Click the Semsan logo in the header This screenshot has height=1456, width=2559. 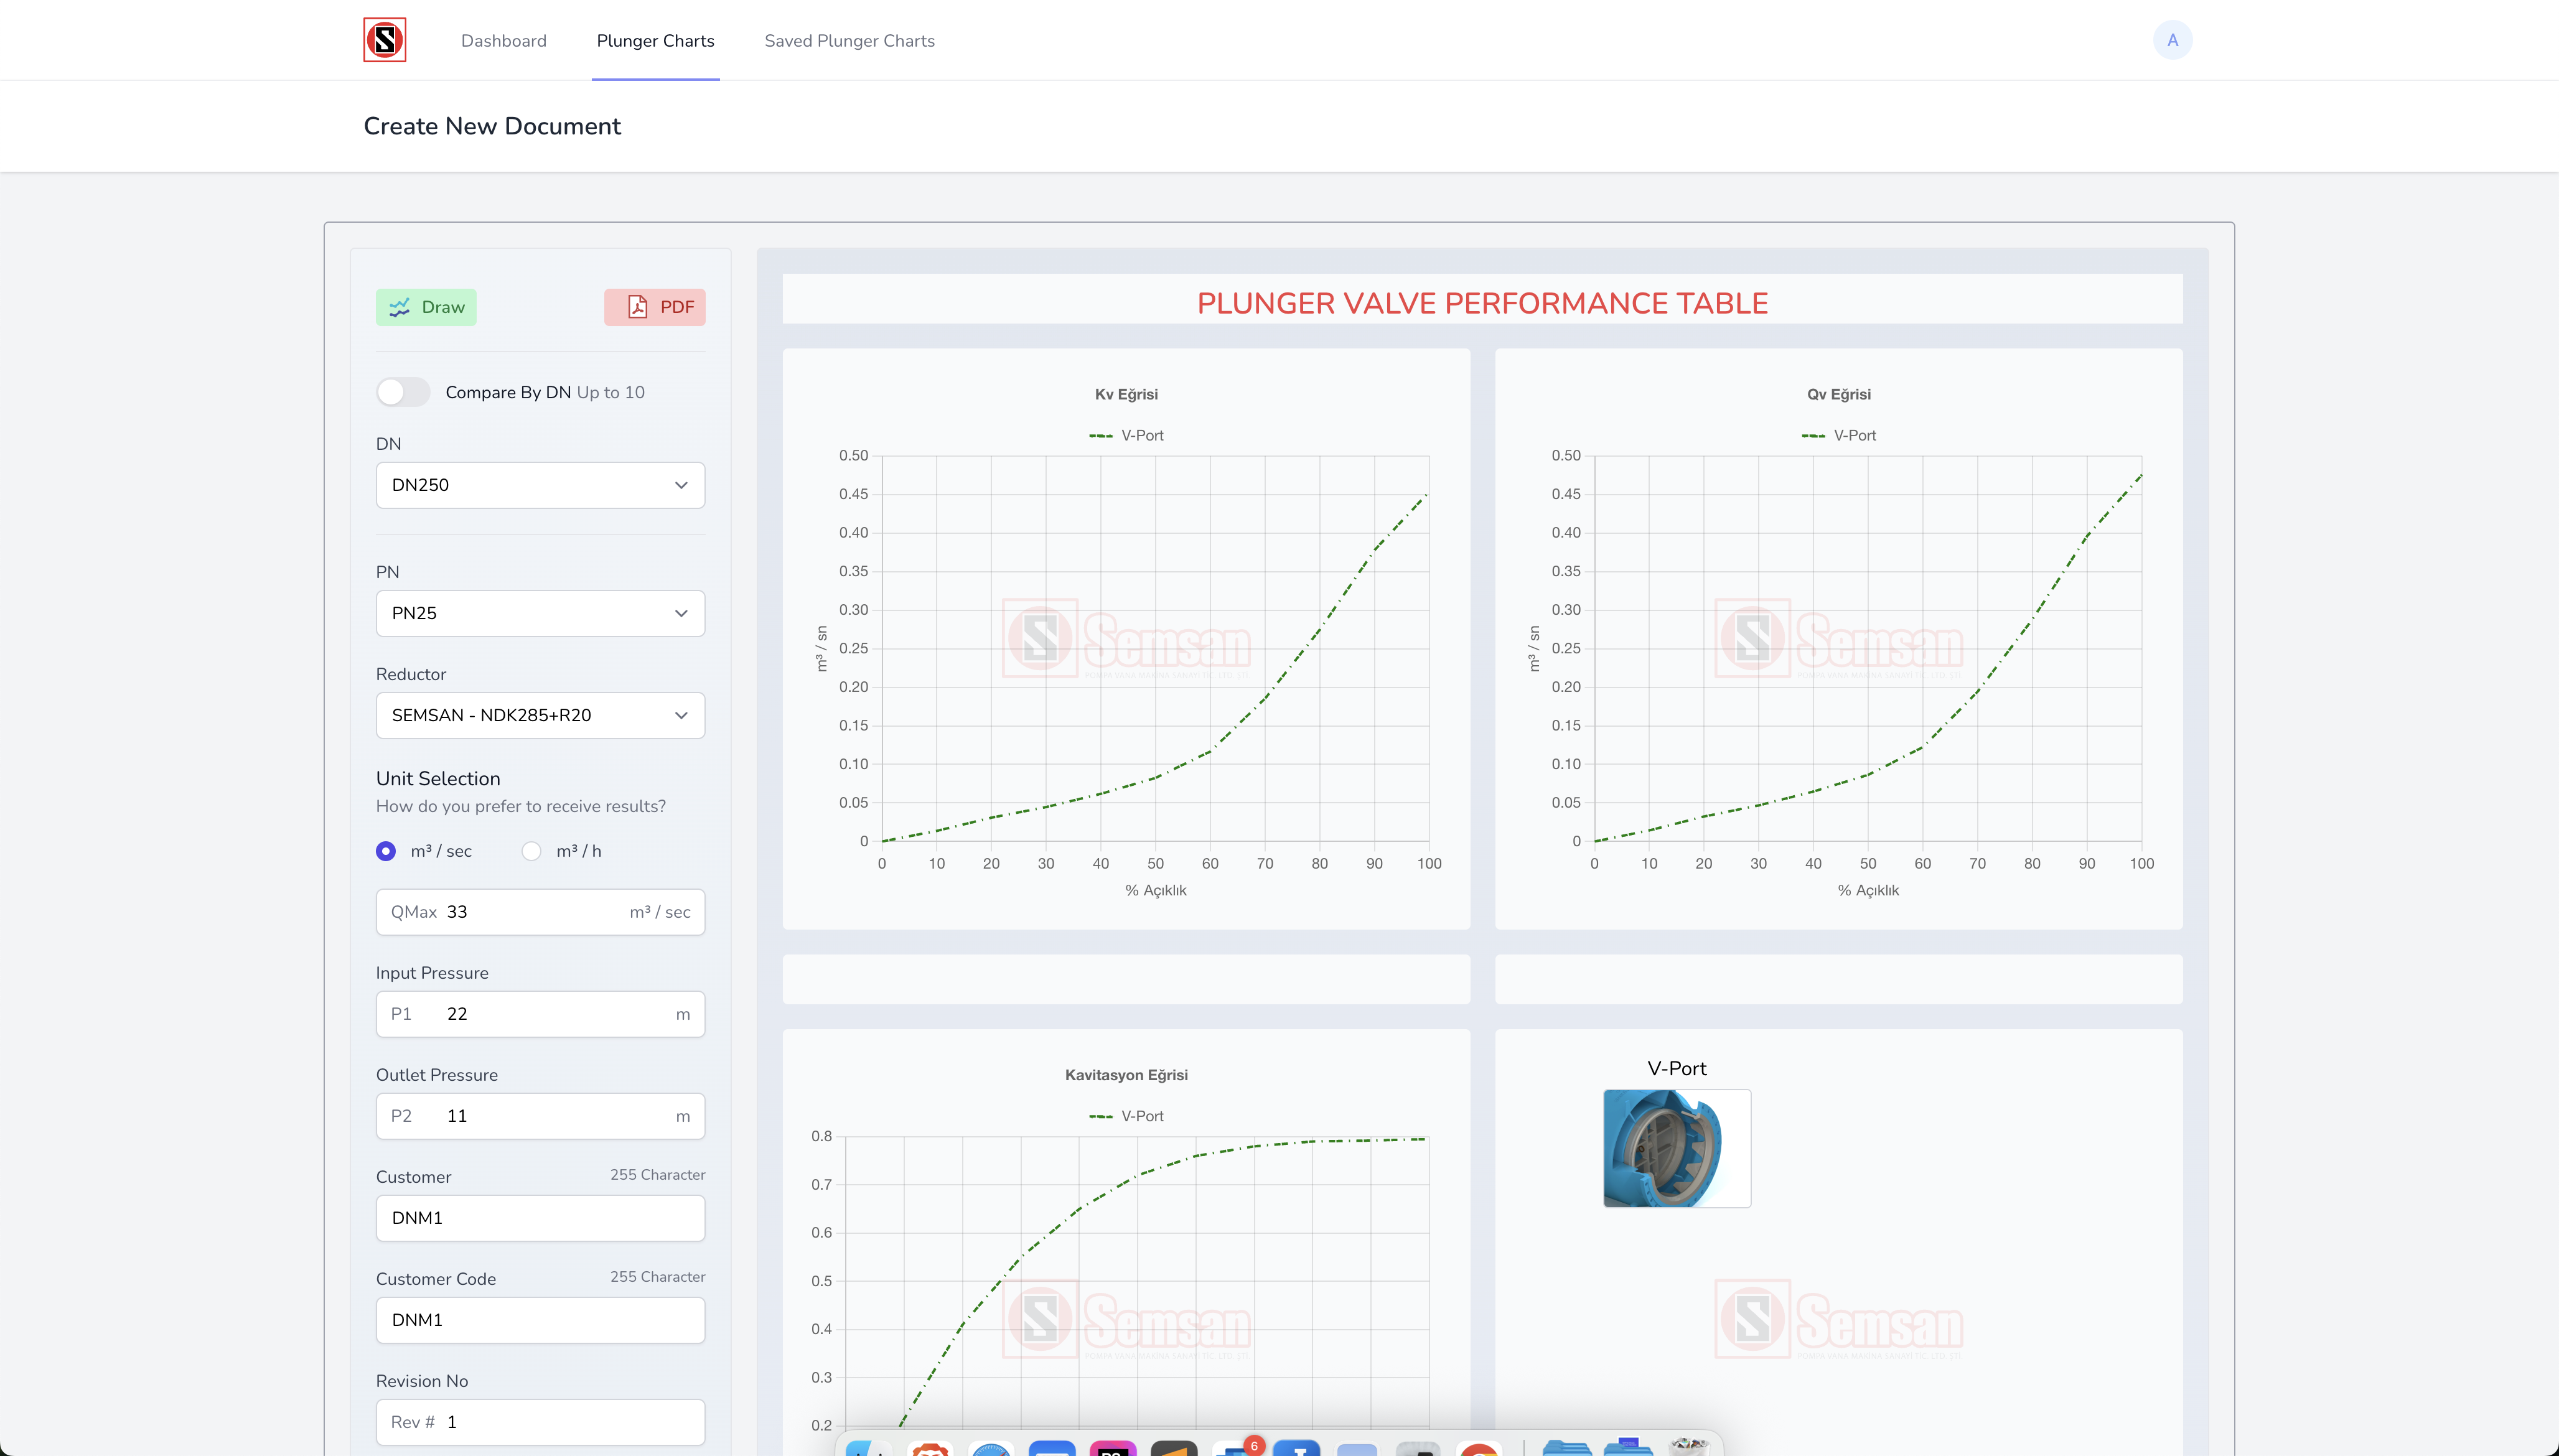click(384, 40)
